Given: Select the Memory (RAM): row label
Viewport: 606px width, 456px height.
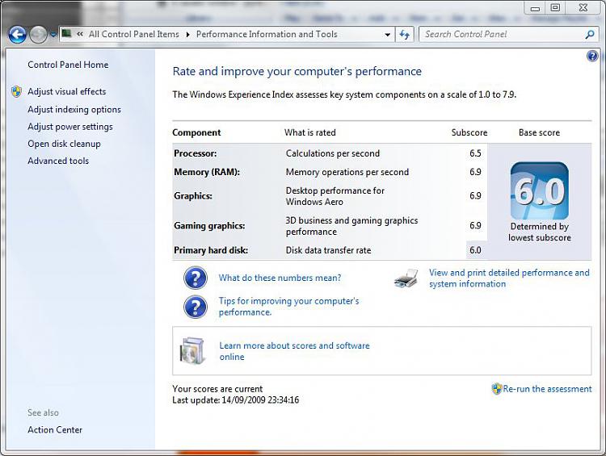Looking at the screenshot, I should coord(207,172).
